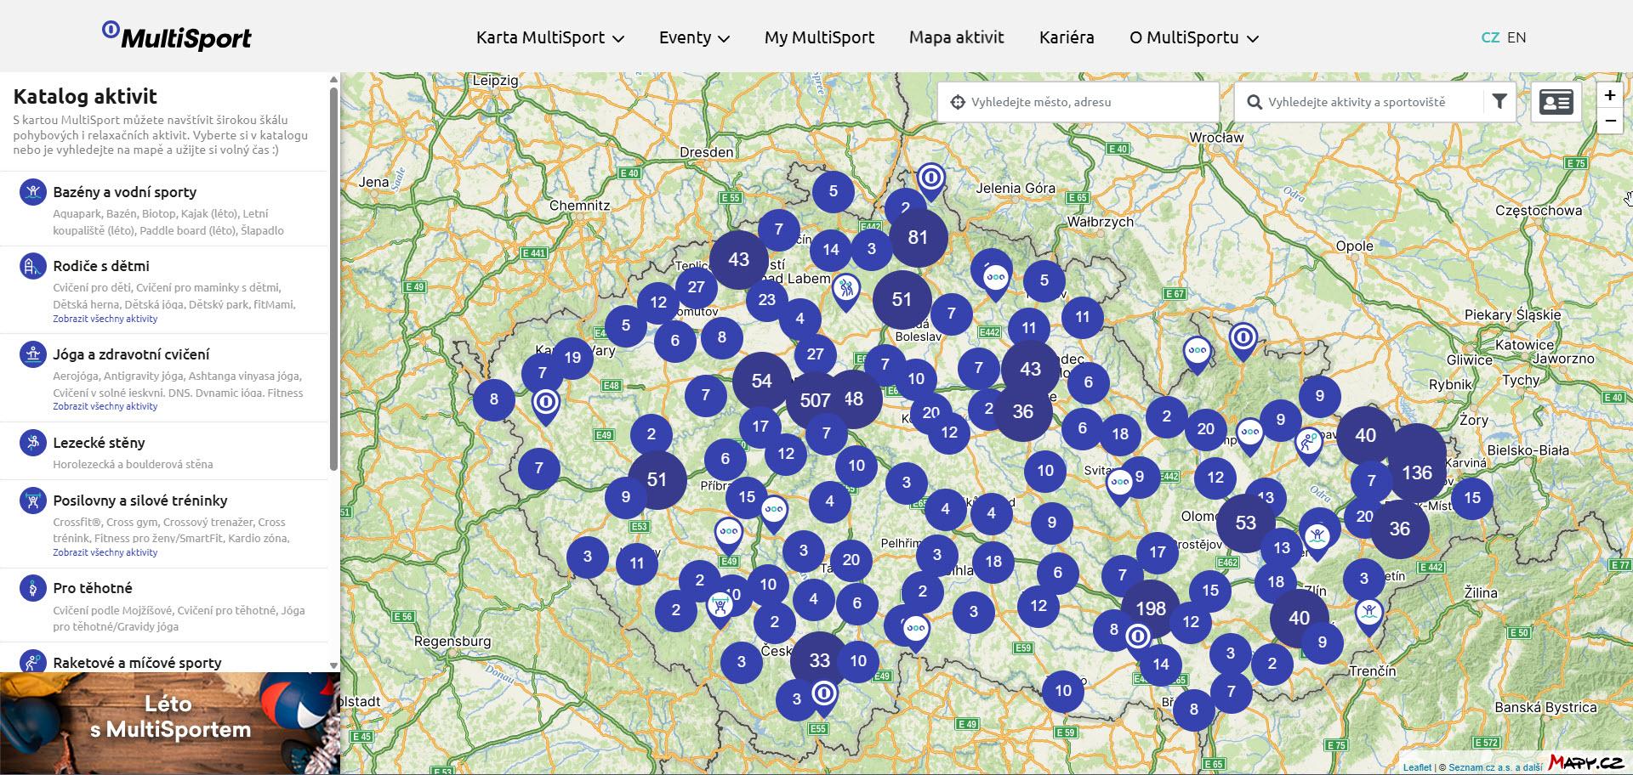Go to My MultiSport page
The image size is (1633, 775).
[x=819, y=37]
